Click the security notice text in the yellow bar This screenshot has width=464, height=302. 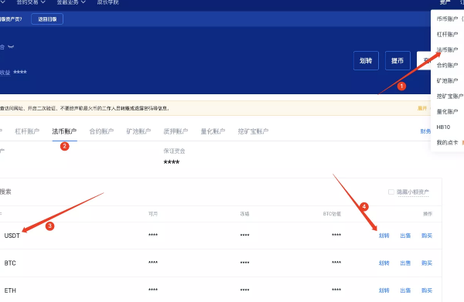pos(84,108)
